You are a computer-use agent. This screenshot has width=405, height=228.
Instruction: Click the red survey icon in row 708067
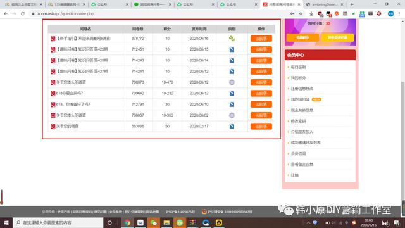coord(53,115)
